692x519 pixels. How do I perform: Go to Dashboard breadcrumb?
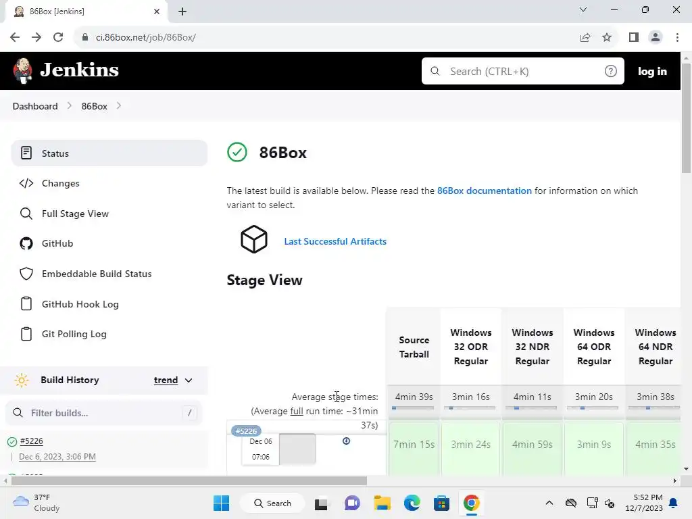tap(35, 106)
